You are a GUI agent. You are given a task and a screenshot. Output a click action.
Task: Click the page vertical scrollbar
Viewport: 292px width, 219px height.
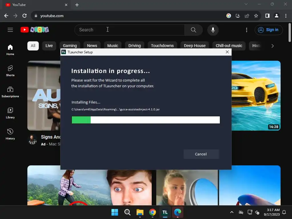pos(290,33)
